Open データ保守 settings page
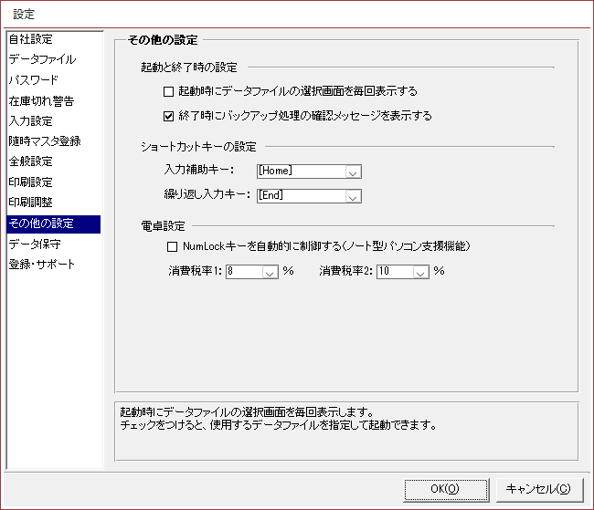Image resolution: width=594 pixels, height=510 pixels. 35,244
